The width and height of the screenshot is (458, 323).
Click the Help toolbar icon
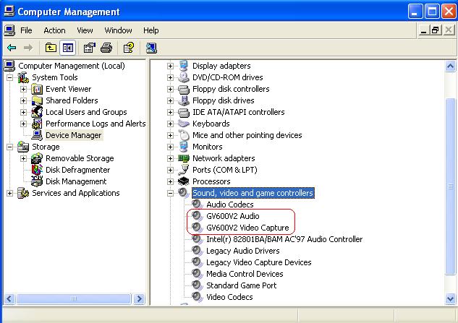[129, 48]
